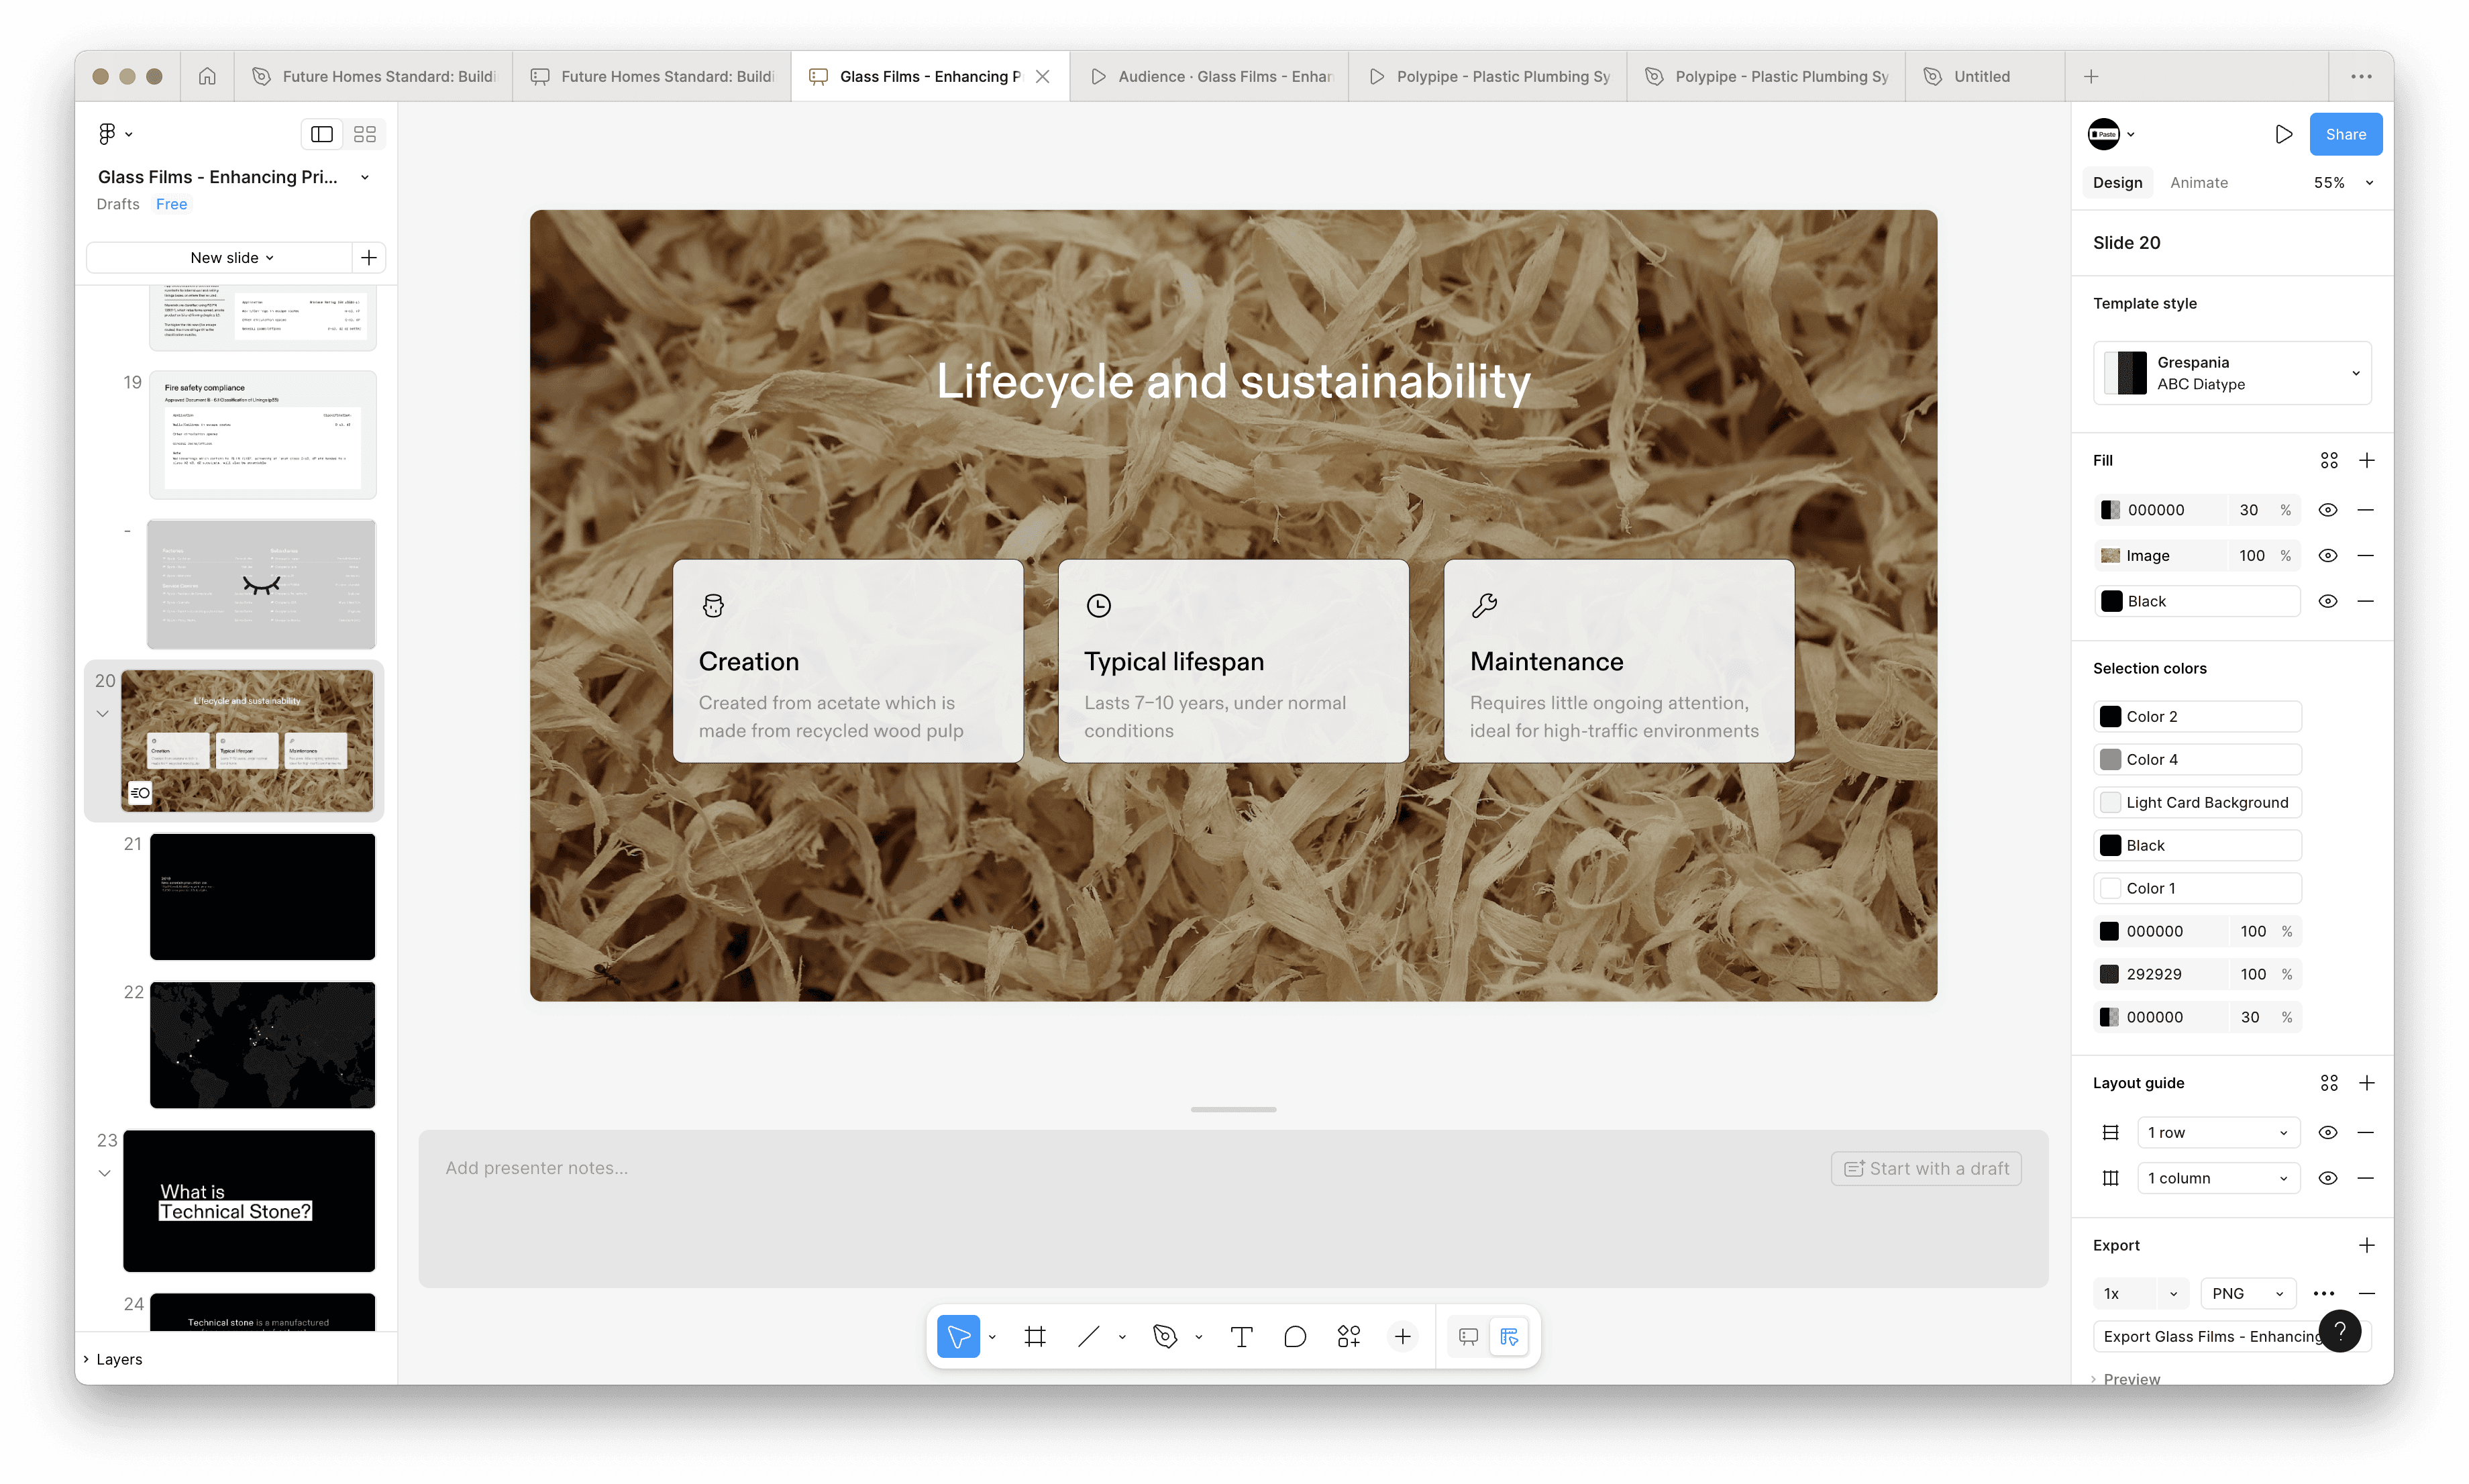The height and width of the screenshot is (1484, 2469).
Task: Select the Pen tool
Action: point(1165,1336)
